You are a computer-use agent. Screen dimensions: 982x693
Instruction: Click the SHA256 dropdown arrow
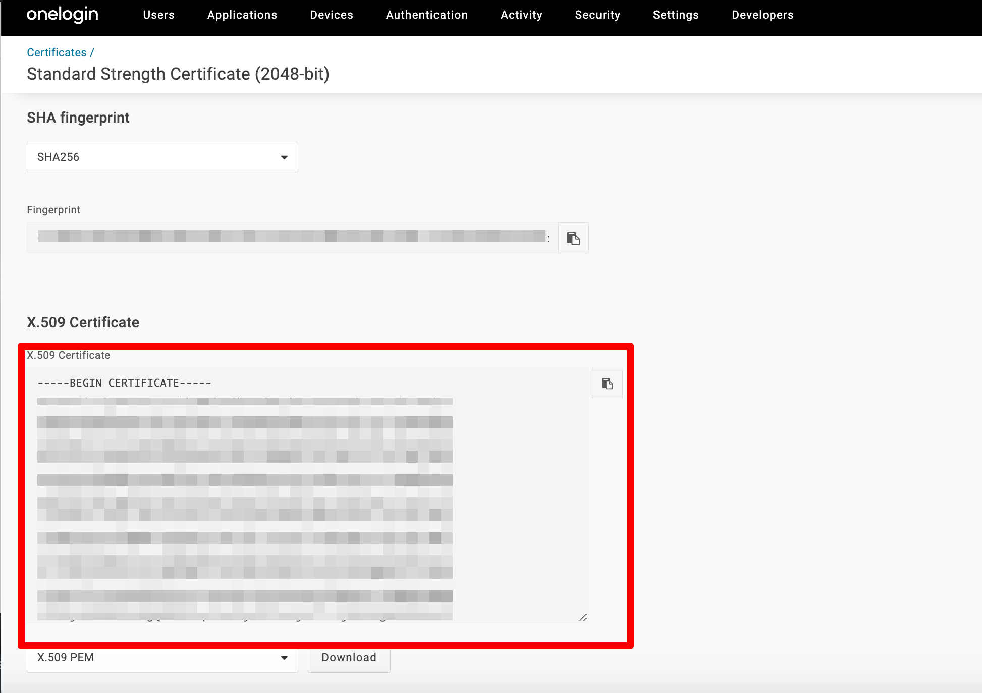[x=284, y=157]
